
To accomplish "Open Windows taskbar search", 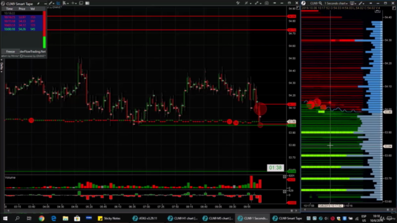I will [x=17, y=218].
